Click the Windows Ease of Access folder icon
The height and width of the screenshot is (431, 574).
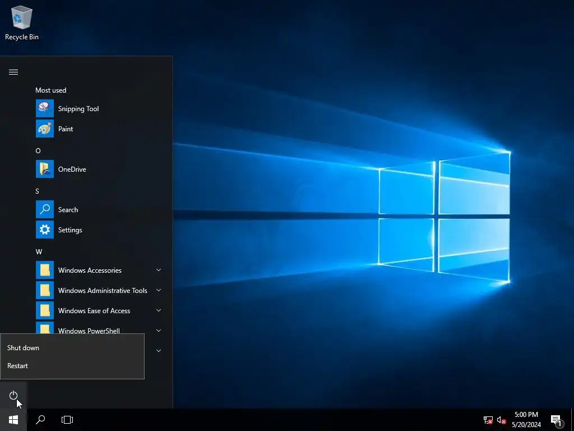(45, 310)
